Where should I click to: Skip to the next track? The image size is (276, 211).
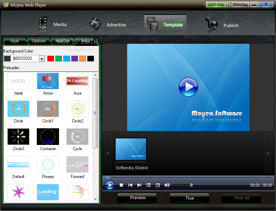tap(139, 185)
